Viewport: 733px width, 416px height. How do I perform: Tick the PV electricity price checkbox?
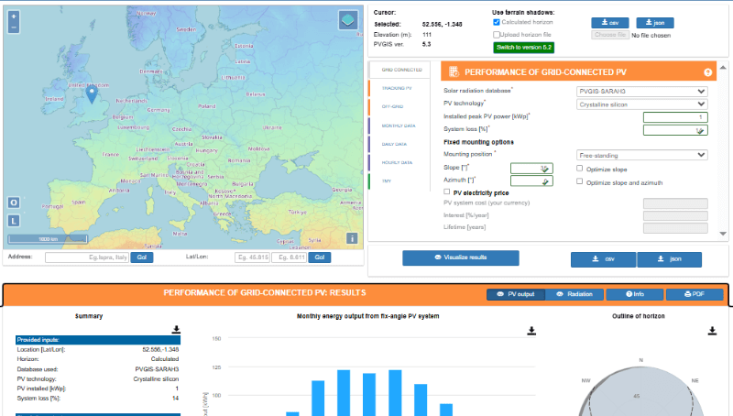[x=447, y=192]
